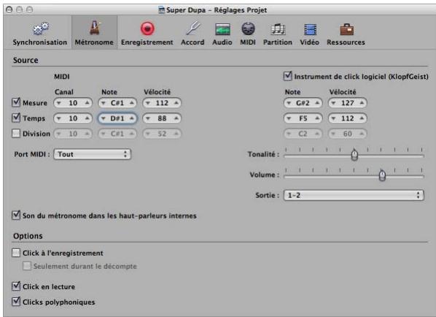Increase the Mesure Canal value
Screen dimensions: 436x317
click(87, 103)
